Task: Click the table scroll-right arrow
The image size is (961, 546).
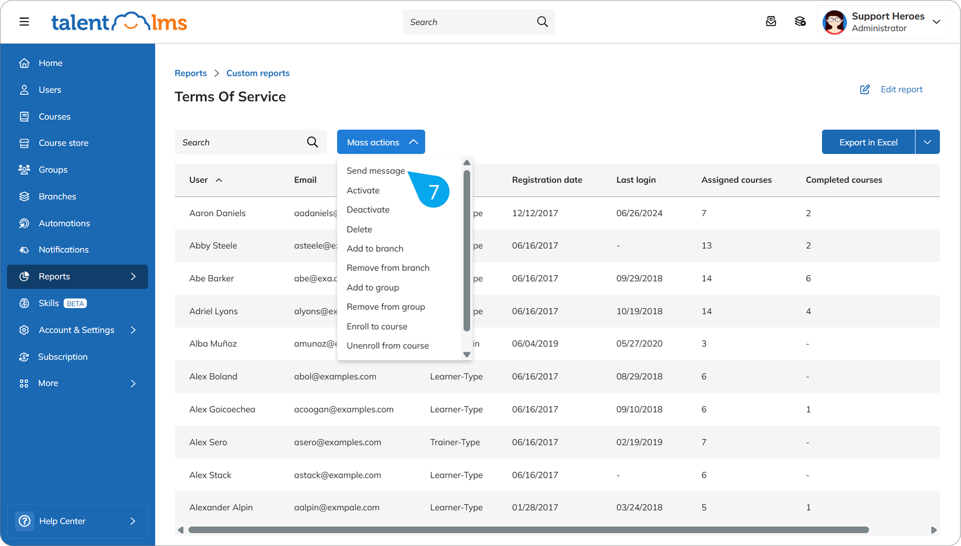Action: tap(934, 530)
